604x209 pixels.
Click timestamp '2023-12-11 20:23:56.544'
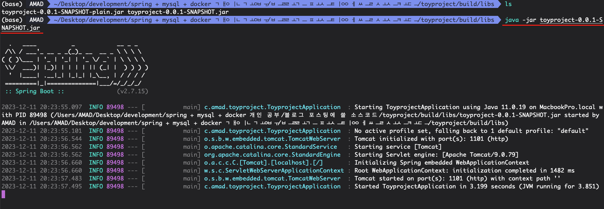click(42, 139)
